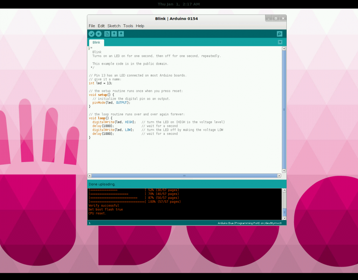Expand the tab options dropdown arrow

click(x=280, y=42)
